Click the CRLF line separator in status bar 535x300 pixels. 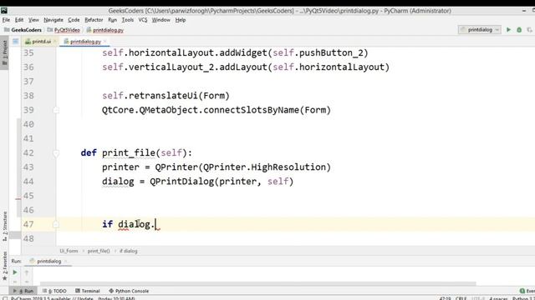[461, 298]
